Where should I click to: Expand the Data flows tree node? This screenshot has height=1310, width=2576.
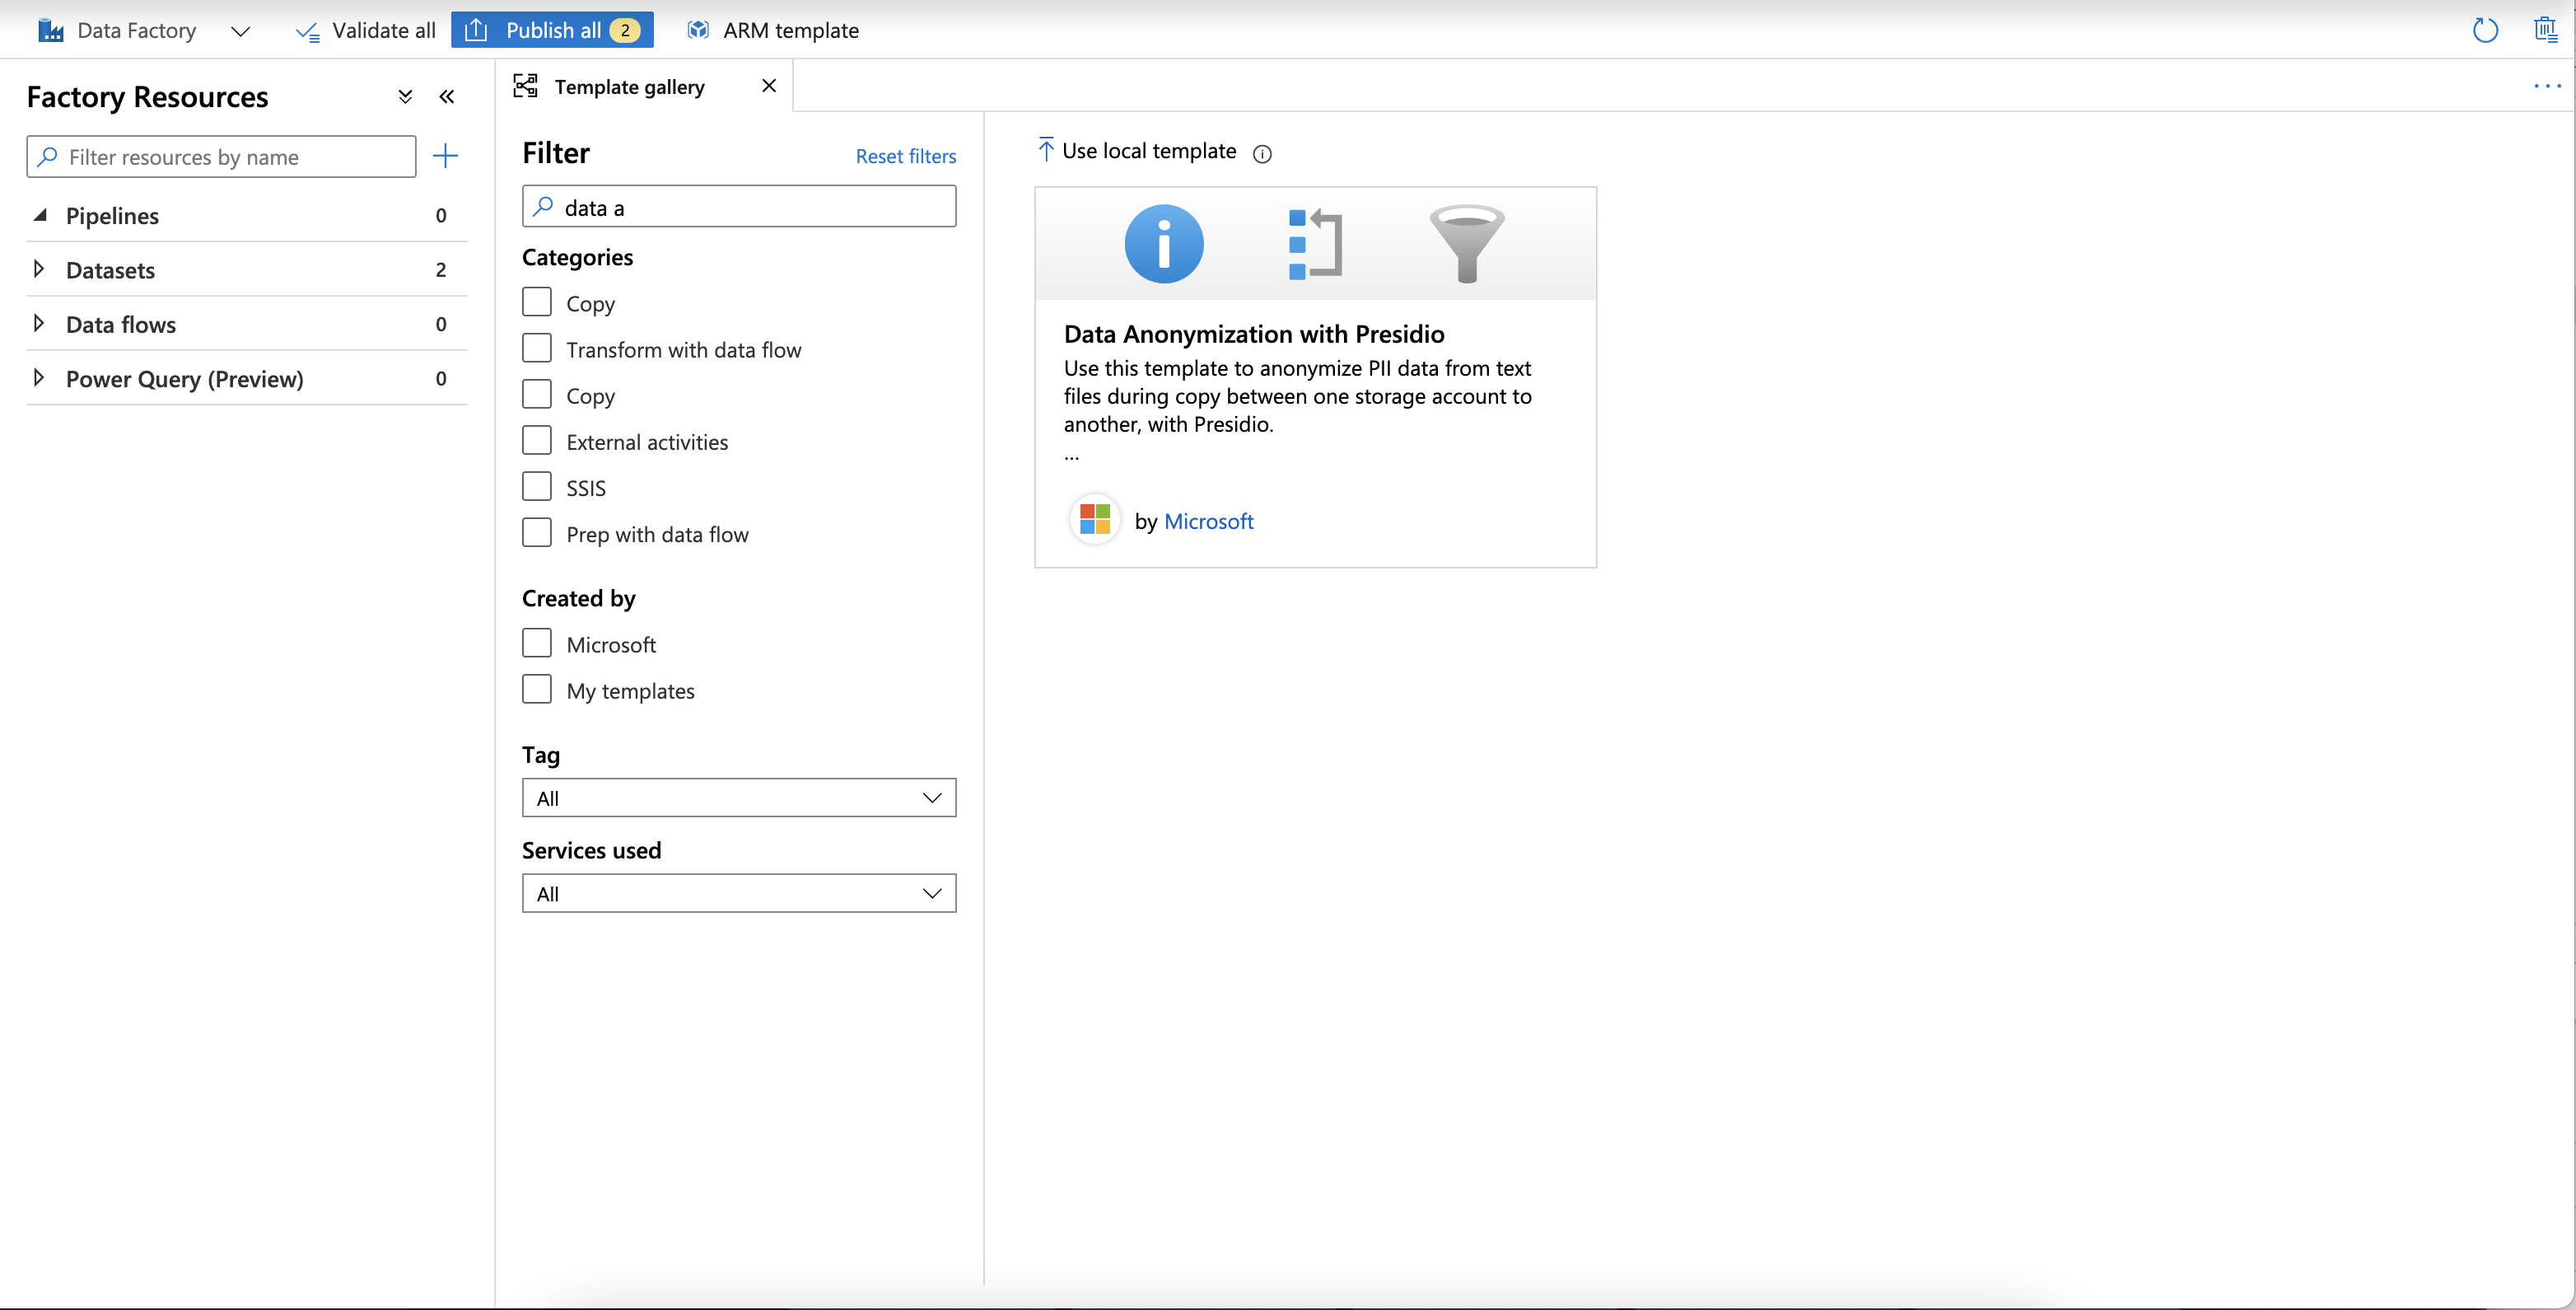[x=39, y=323]
